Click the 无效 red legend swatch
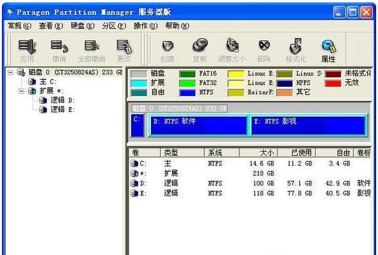Screen dimensions: 378x255 click(x=333, y=84)
